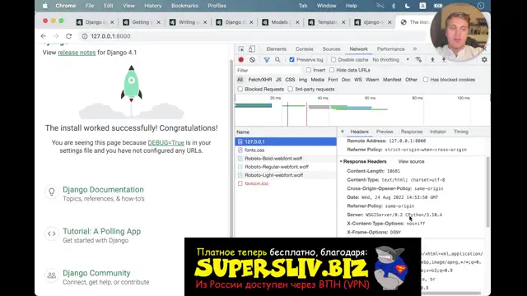Select the fonts.css request row
The image size is (527, 296).
click(x=286, y=150)
